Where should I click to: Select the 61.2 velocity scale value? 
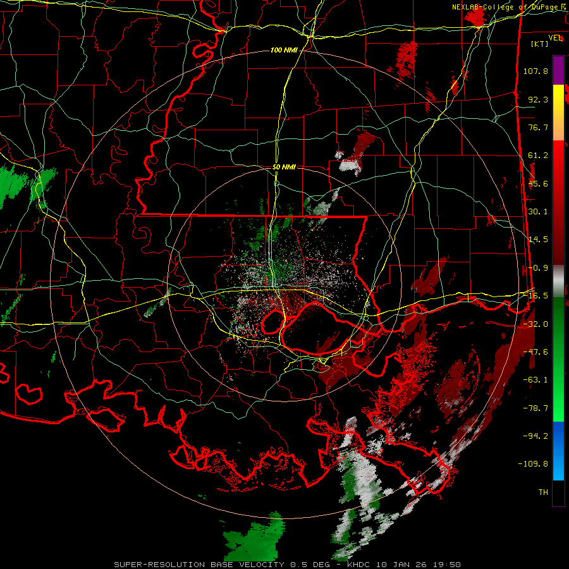tap(538, 156)
